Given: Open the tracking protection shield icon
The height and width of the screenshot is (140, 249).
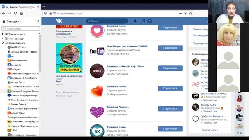Looking at the screenshot, I should point(46,14).
